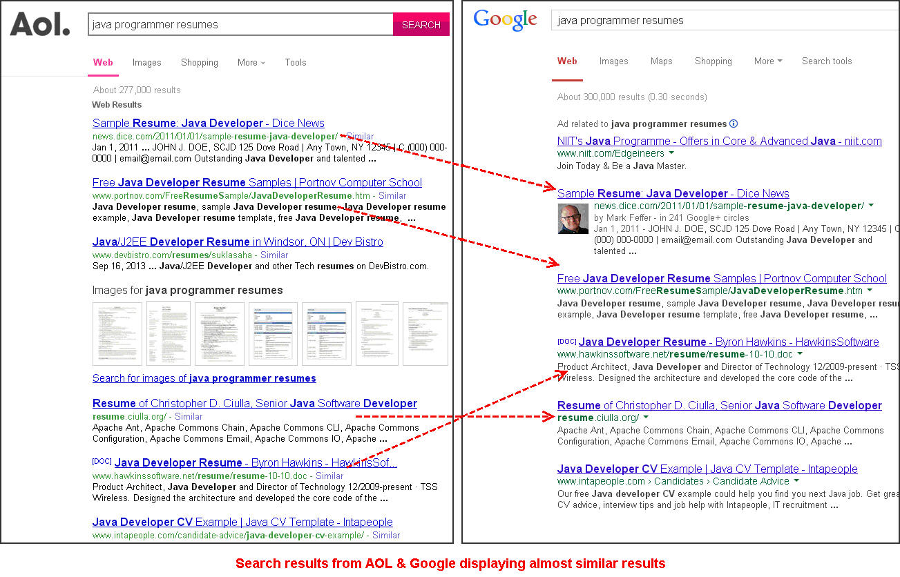Open Google Search tools
900x577 pixels.
827,61
